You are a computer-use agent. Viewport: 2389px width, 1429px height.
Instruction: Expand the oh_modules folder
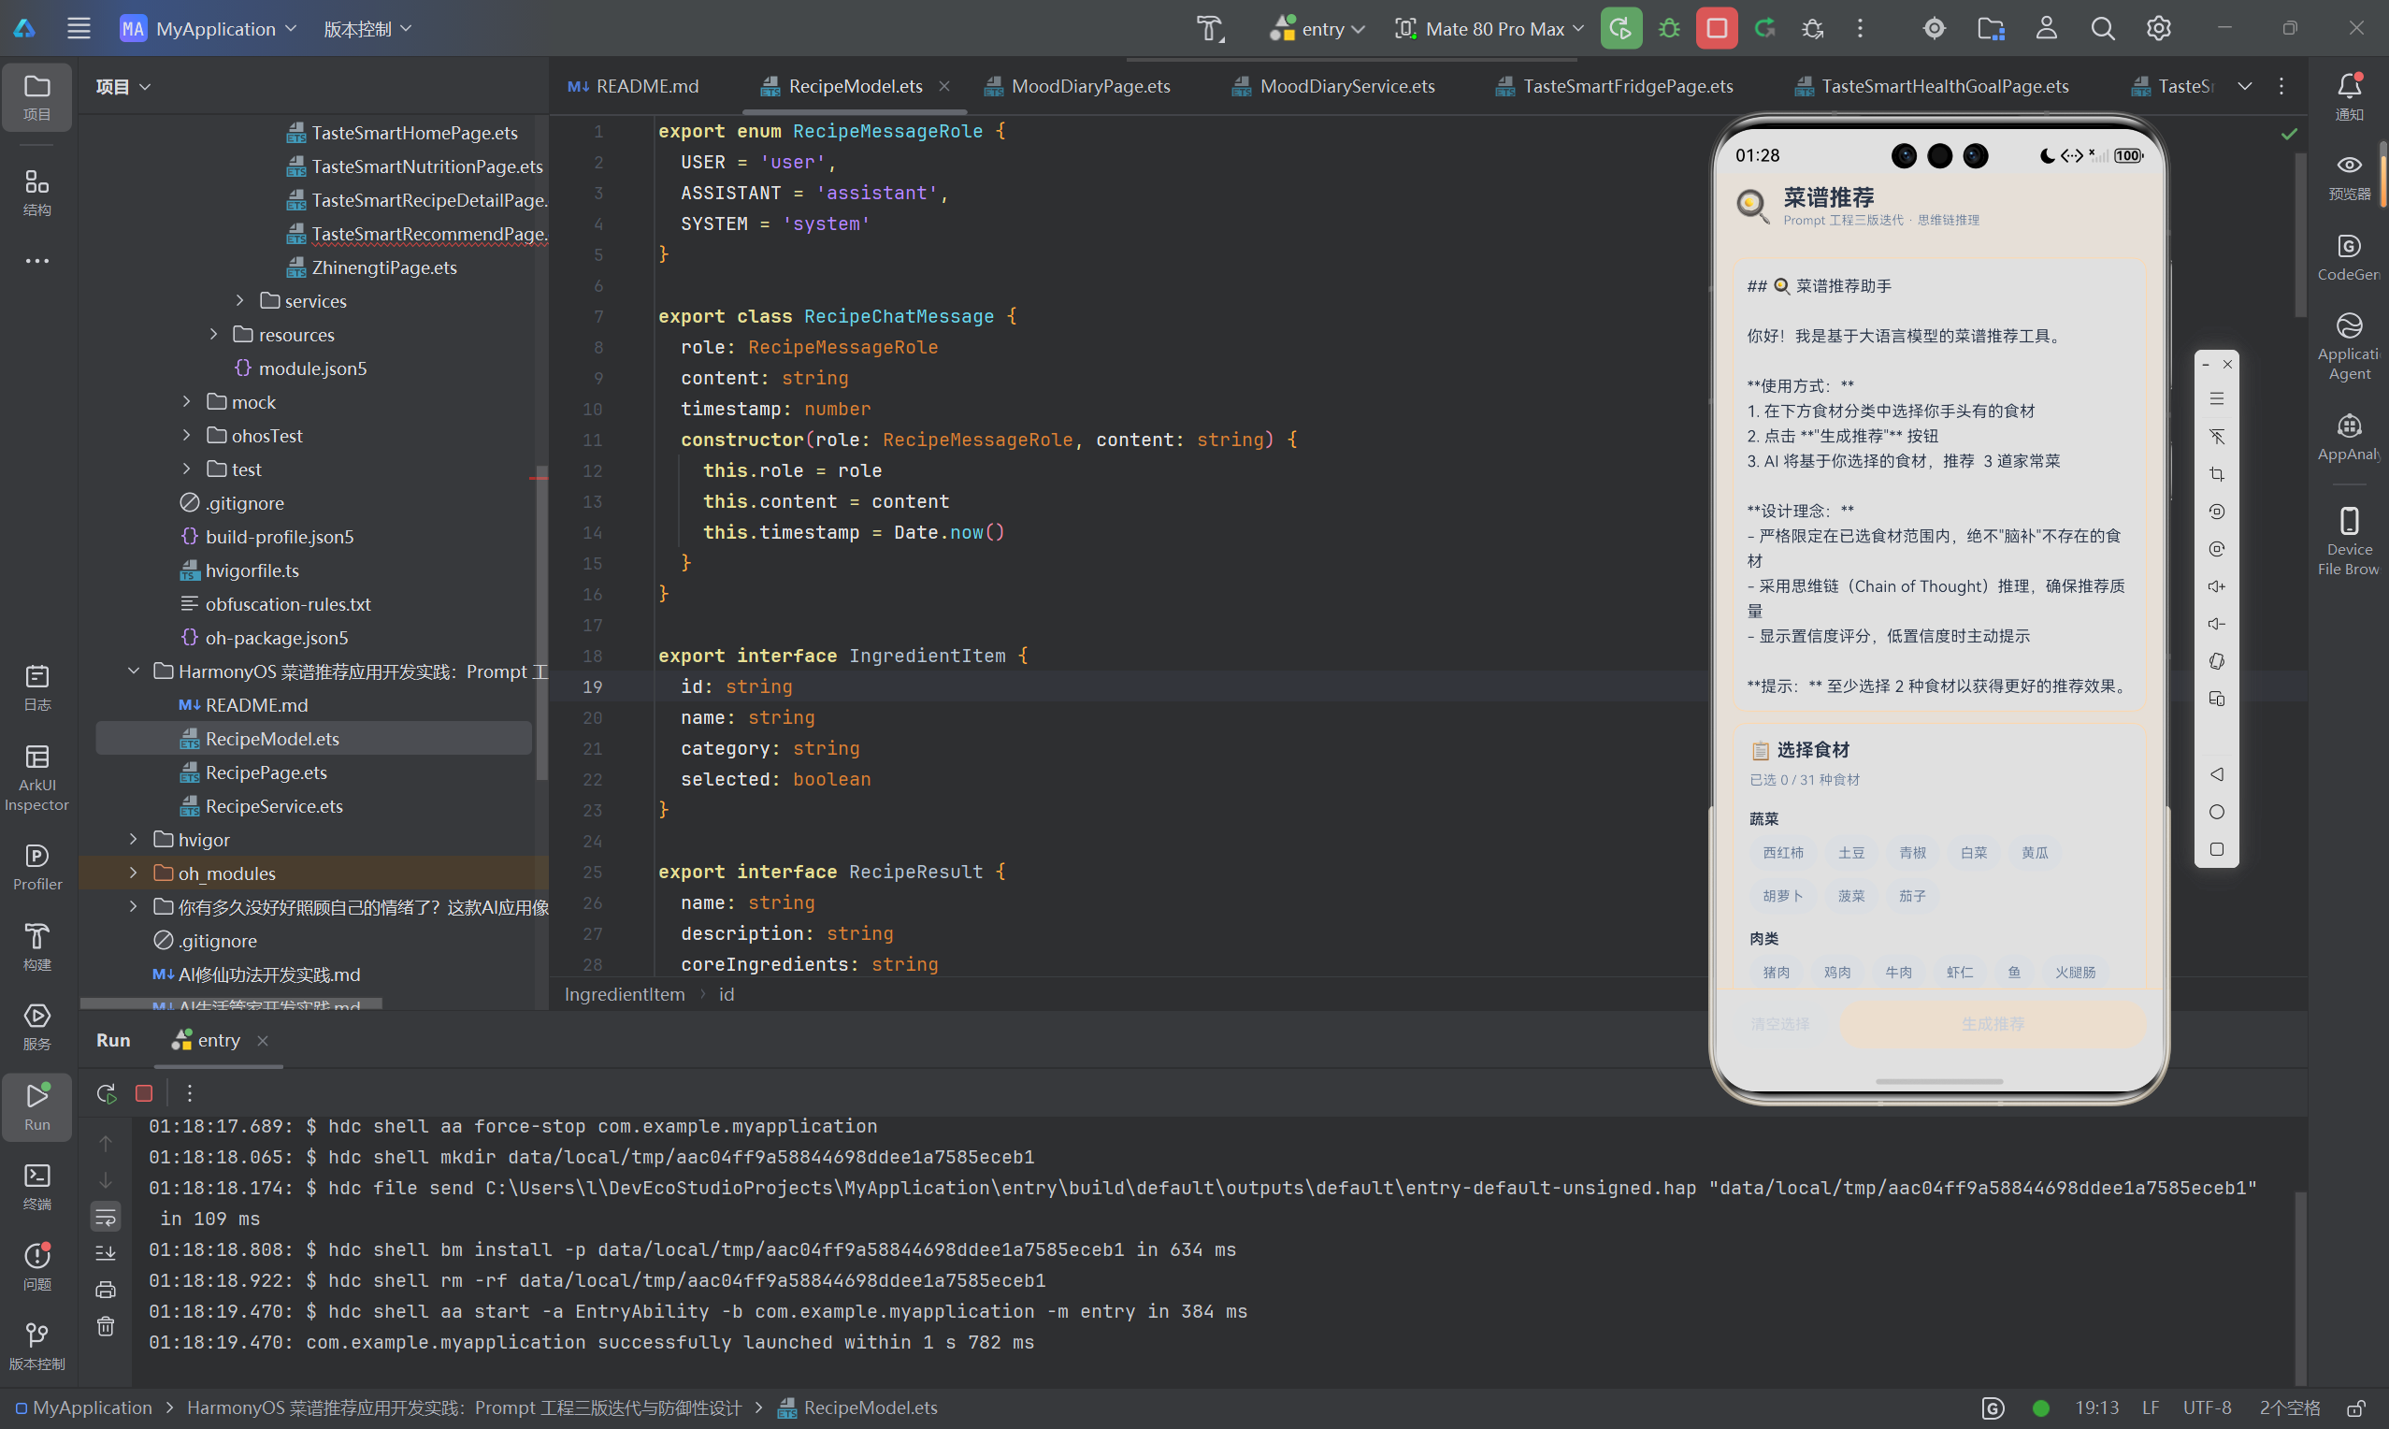tap(133, 873)
